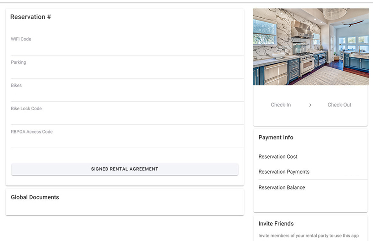The width and height of the screenshot is (373, 241).
Task: Select the Bikes field
Action: (x=127, y=90)
